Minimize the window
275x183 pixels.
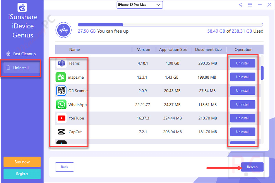[260, 5]
